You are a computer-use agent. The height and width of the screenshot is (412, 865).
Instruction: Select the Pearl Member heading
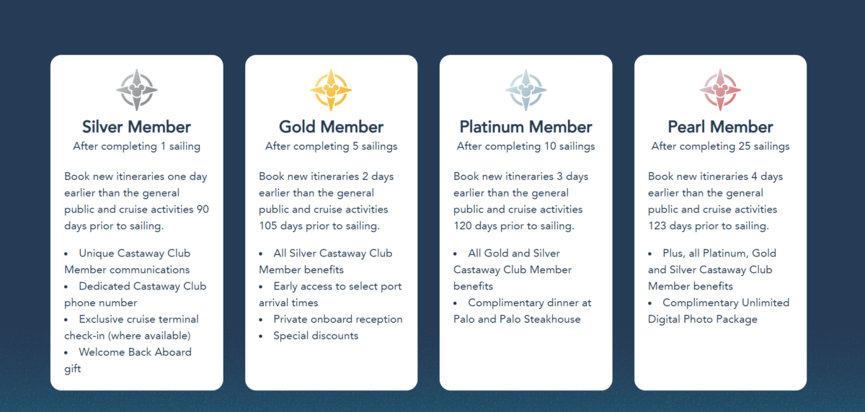coord(720,127)
